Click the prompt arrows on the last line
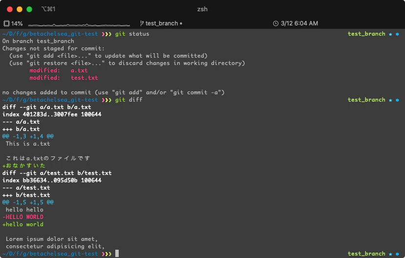405x258 pixels. pos(107,254)
